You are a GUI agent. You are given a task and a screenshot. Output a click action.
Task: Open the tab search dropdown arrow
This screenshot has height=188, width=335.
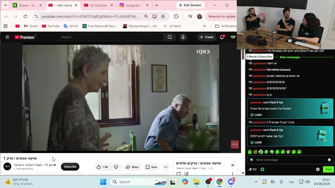(5, 5)
